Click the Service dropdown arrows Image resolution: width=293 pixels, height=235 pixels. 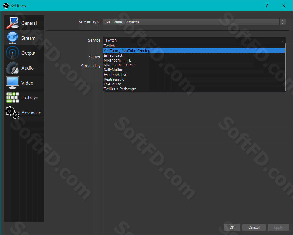(x=283, y=40)
